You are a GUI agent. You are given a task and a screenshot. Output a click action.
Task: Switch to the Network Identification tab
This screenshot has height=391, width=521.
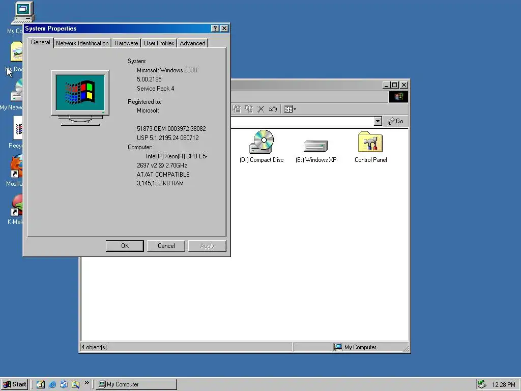[82, 43]
